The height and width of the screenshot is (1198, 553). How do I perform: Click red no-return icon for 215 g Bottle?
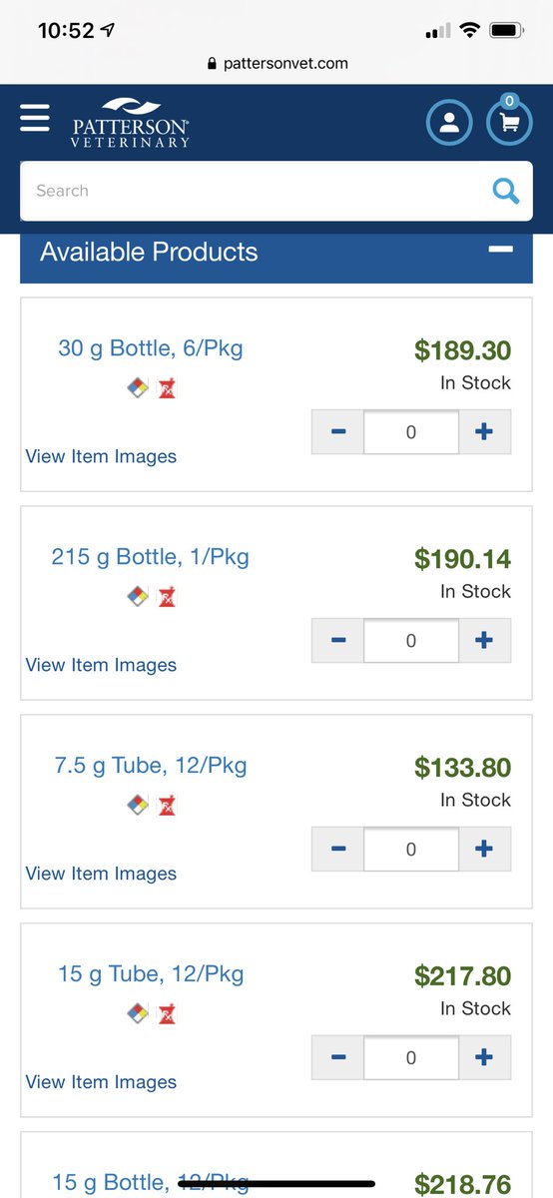(167, 597)
